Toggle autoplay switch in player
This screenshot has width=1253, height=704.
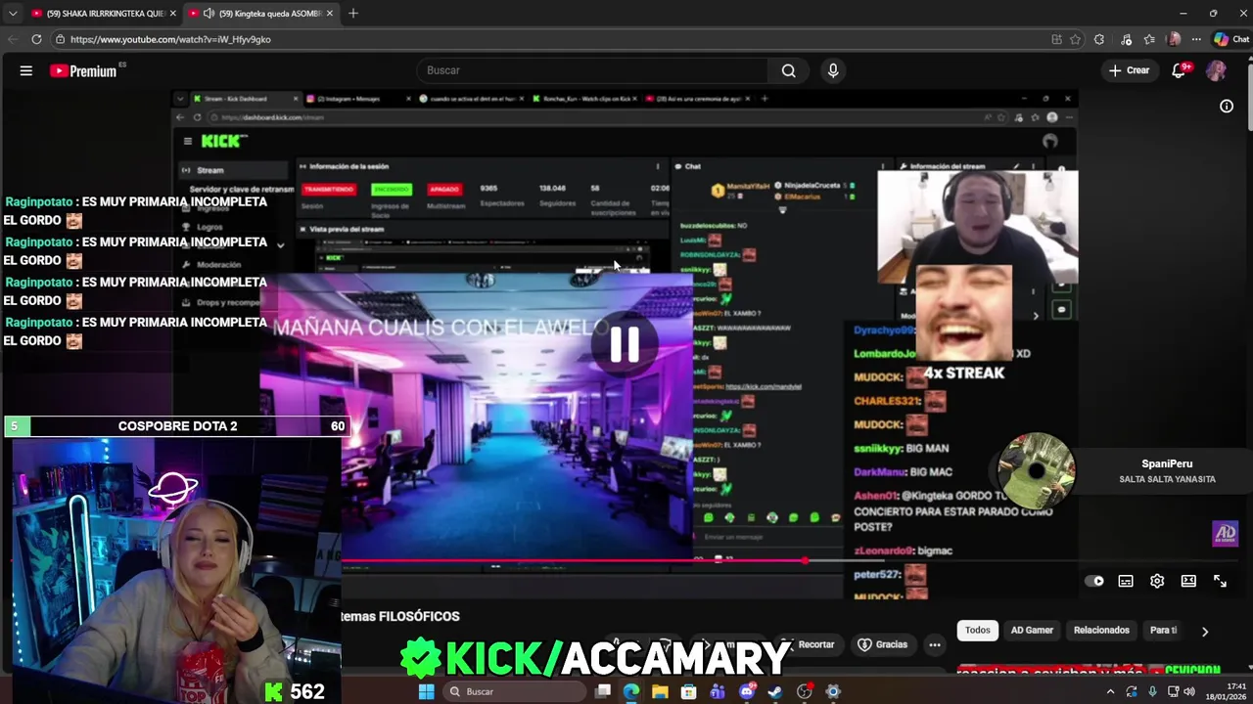[x=1094, y=581]
